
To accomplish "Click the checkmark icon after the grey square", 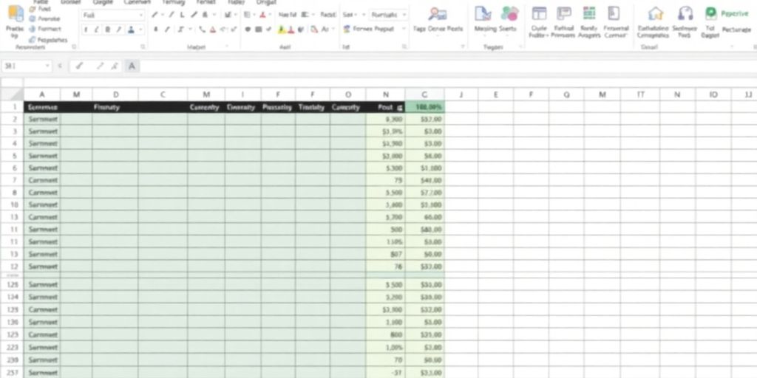I will click(268, 30).
